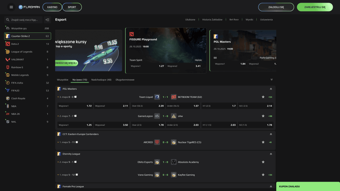Viewport: 340px width, 191px height.
Task: Collapse all leagues with double chevron
Action: (x=271, y=80)
